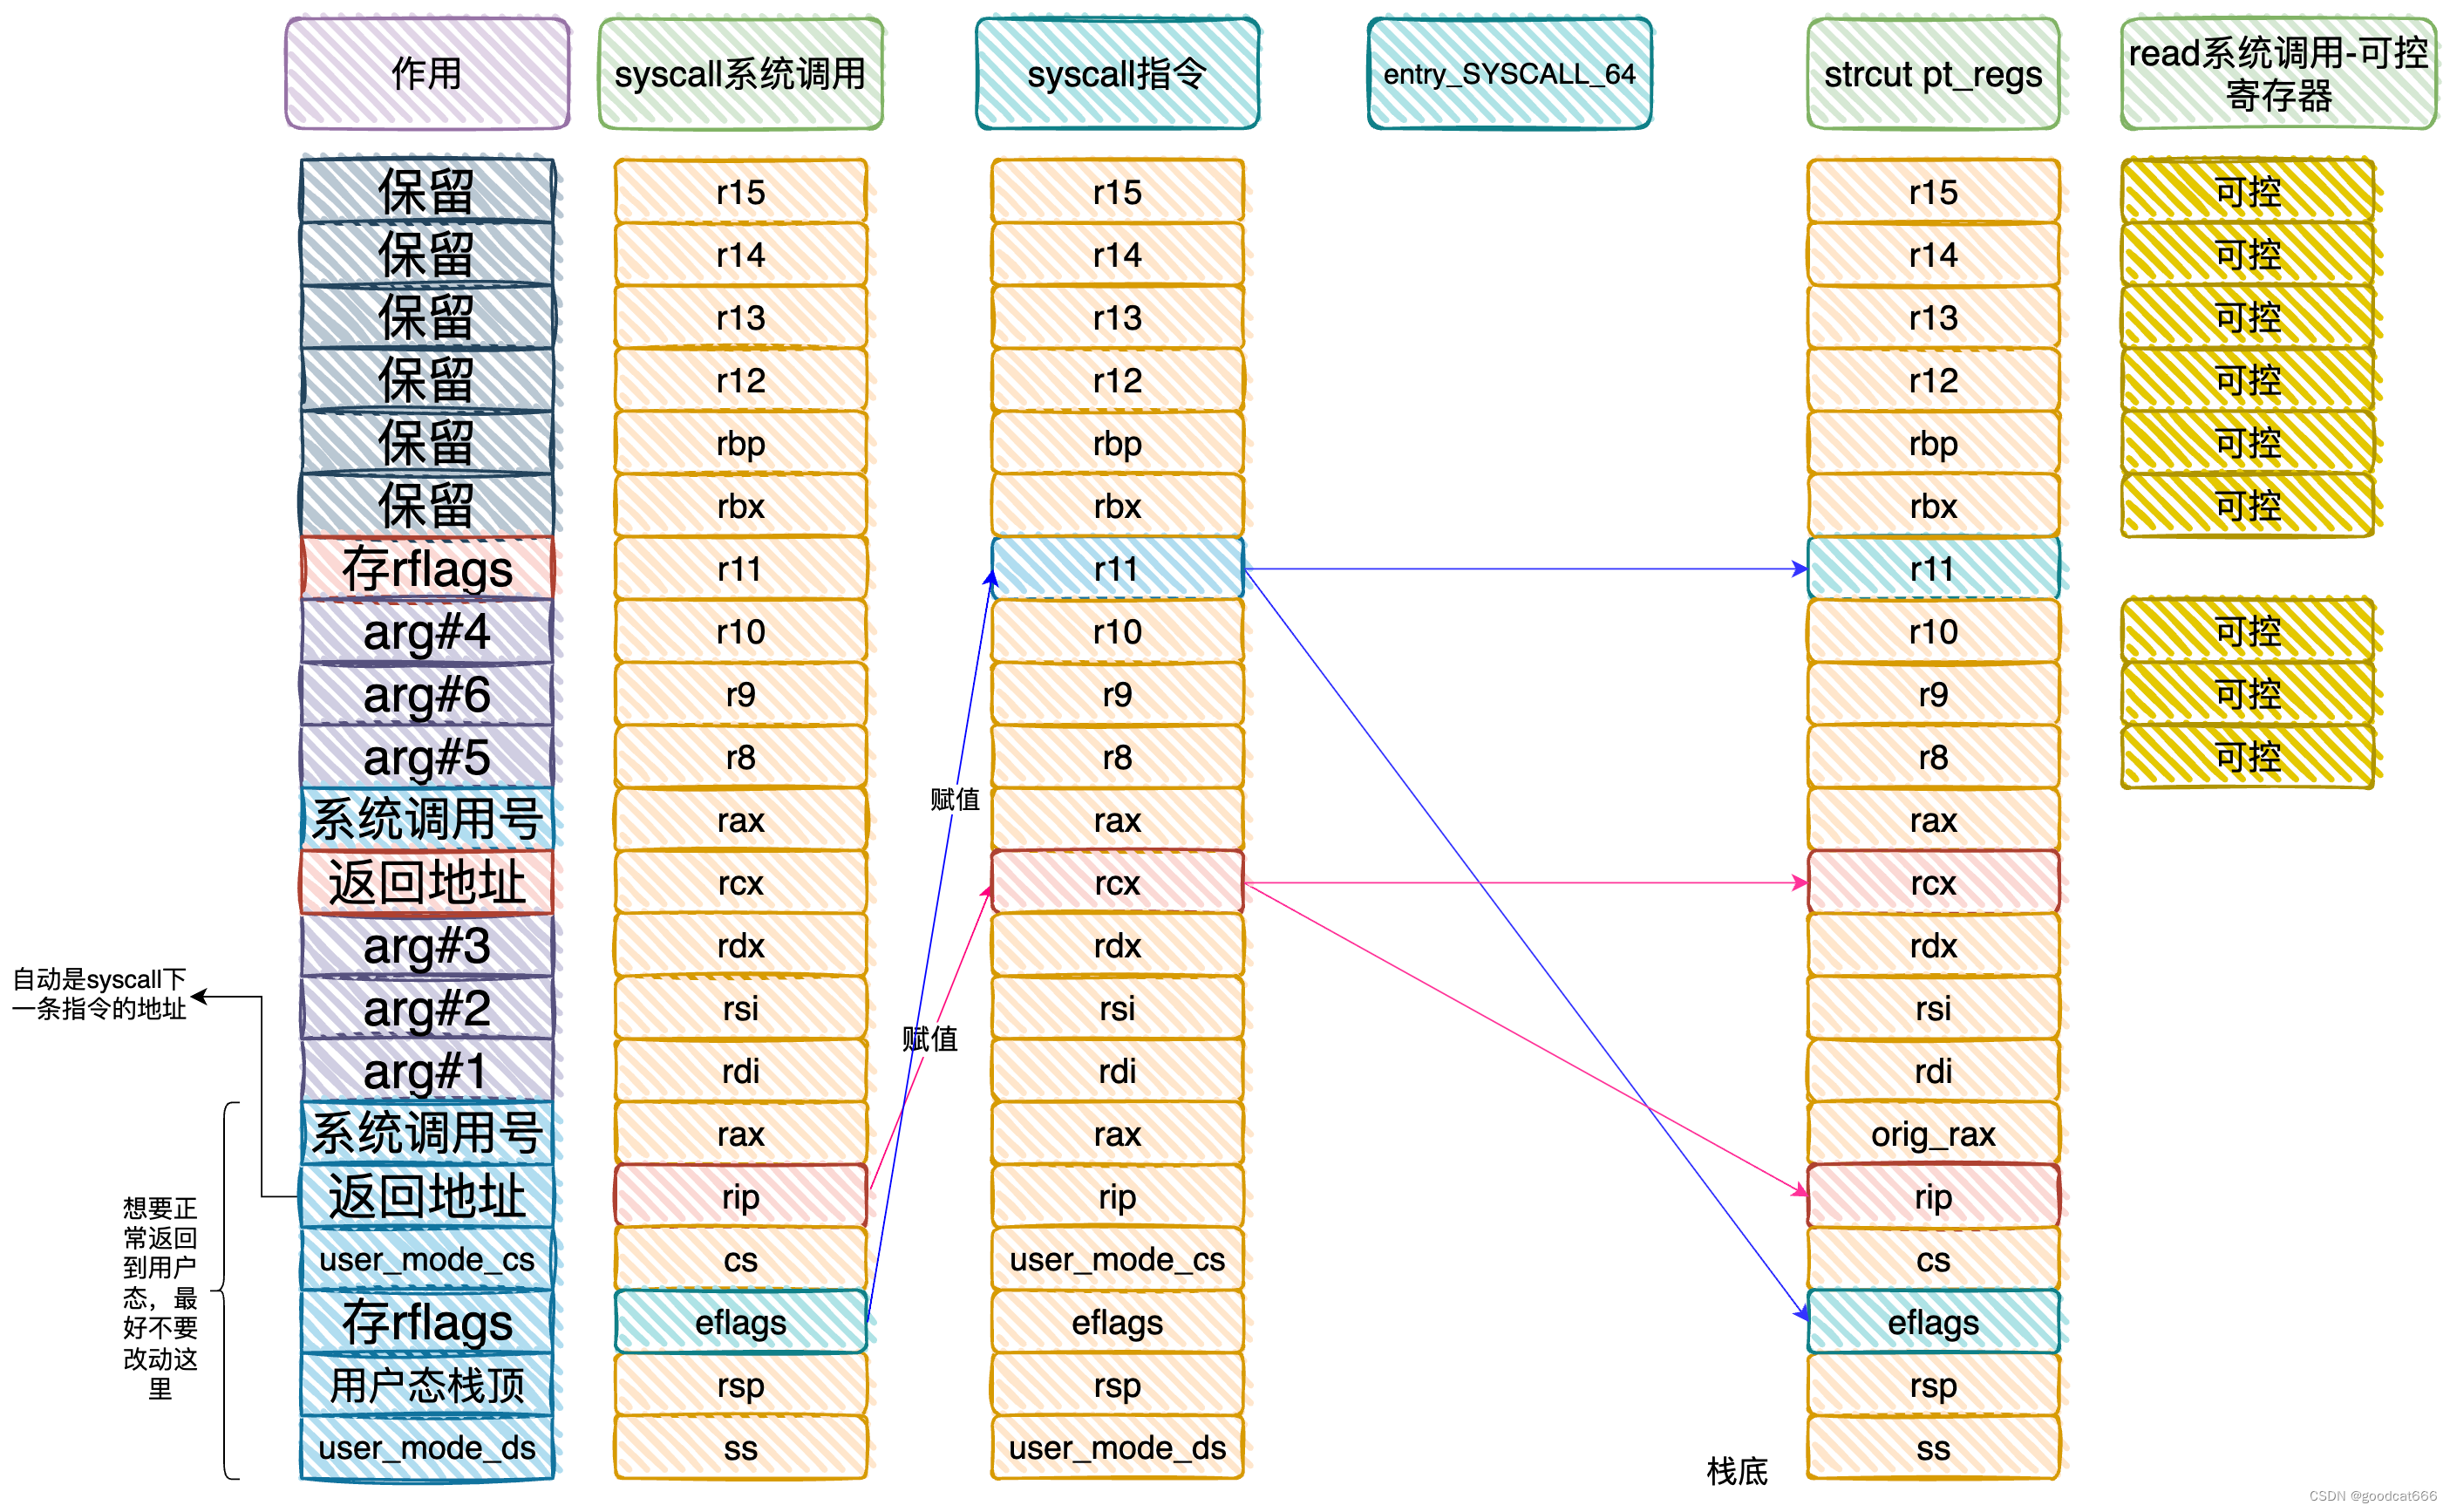This screenshot has width=2450, height=1512.
Task: Click the 栈底 label
Action: [1738, 1471]
